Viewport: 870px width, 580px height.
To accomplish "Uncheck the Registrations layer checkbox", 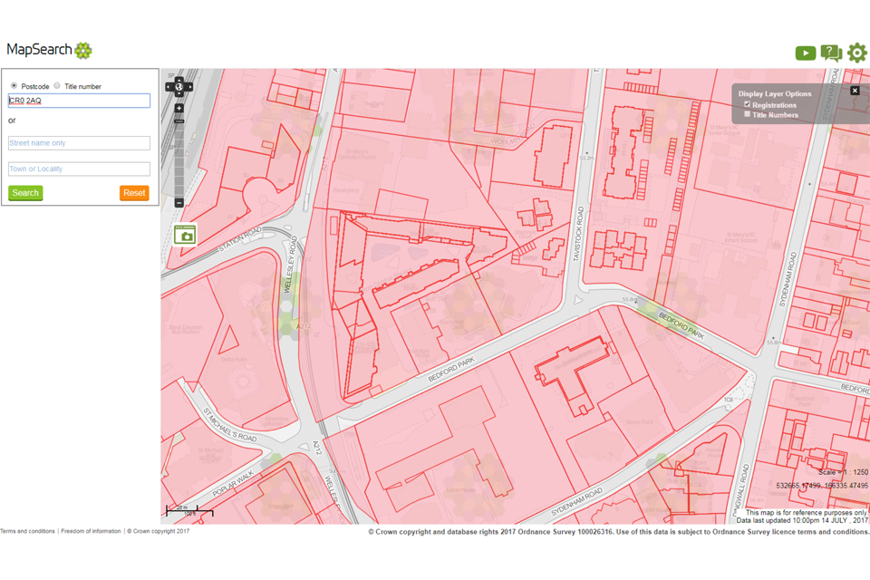I will tap(748, 105).
